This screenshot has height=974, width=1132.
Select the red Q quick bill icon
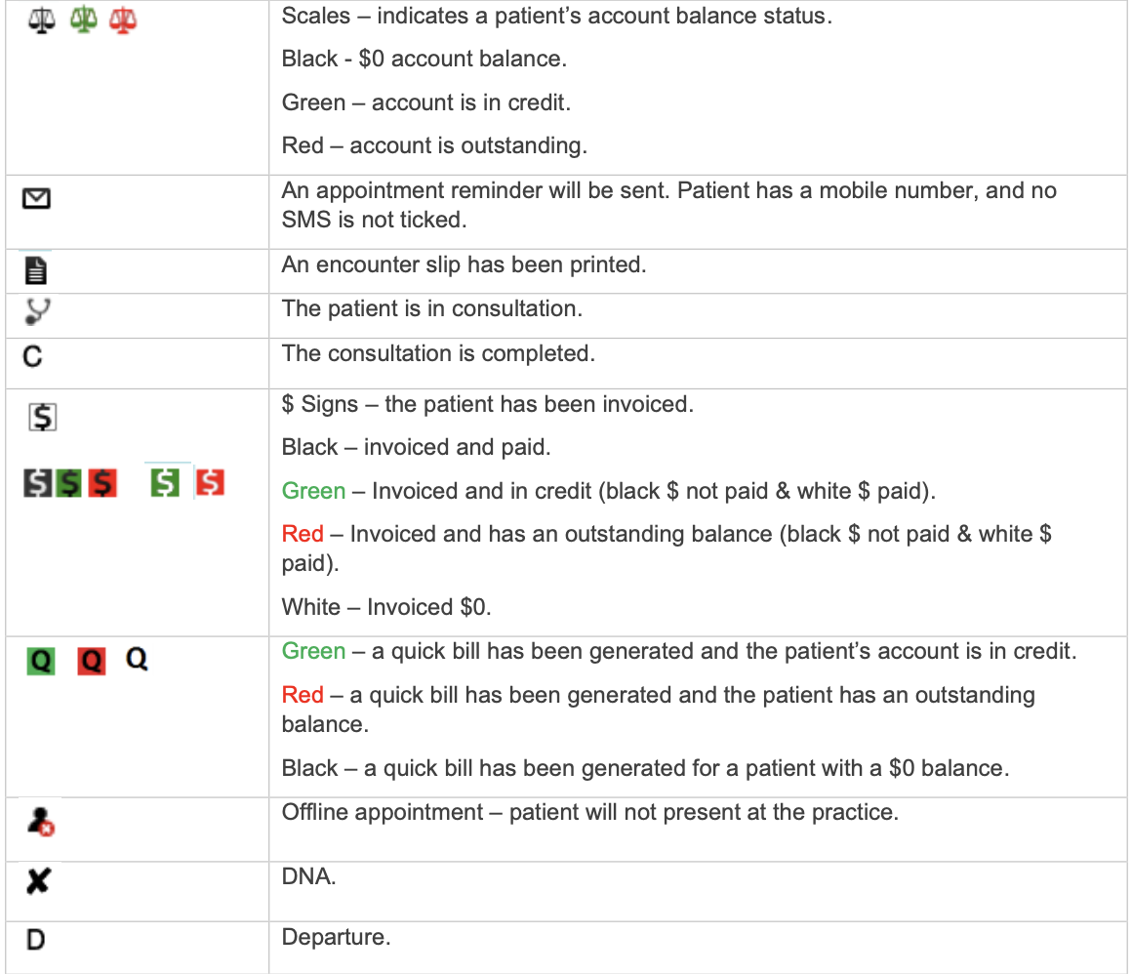[91, 663]
